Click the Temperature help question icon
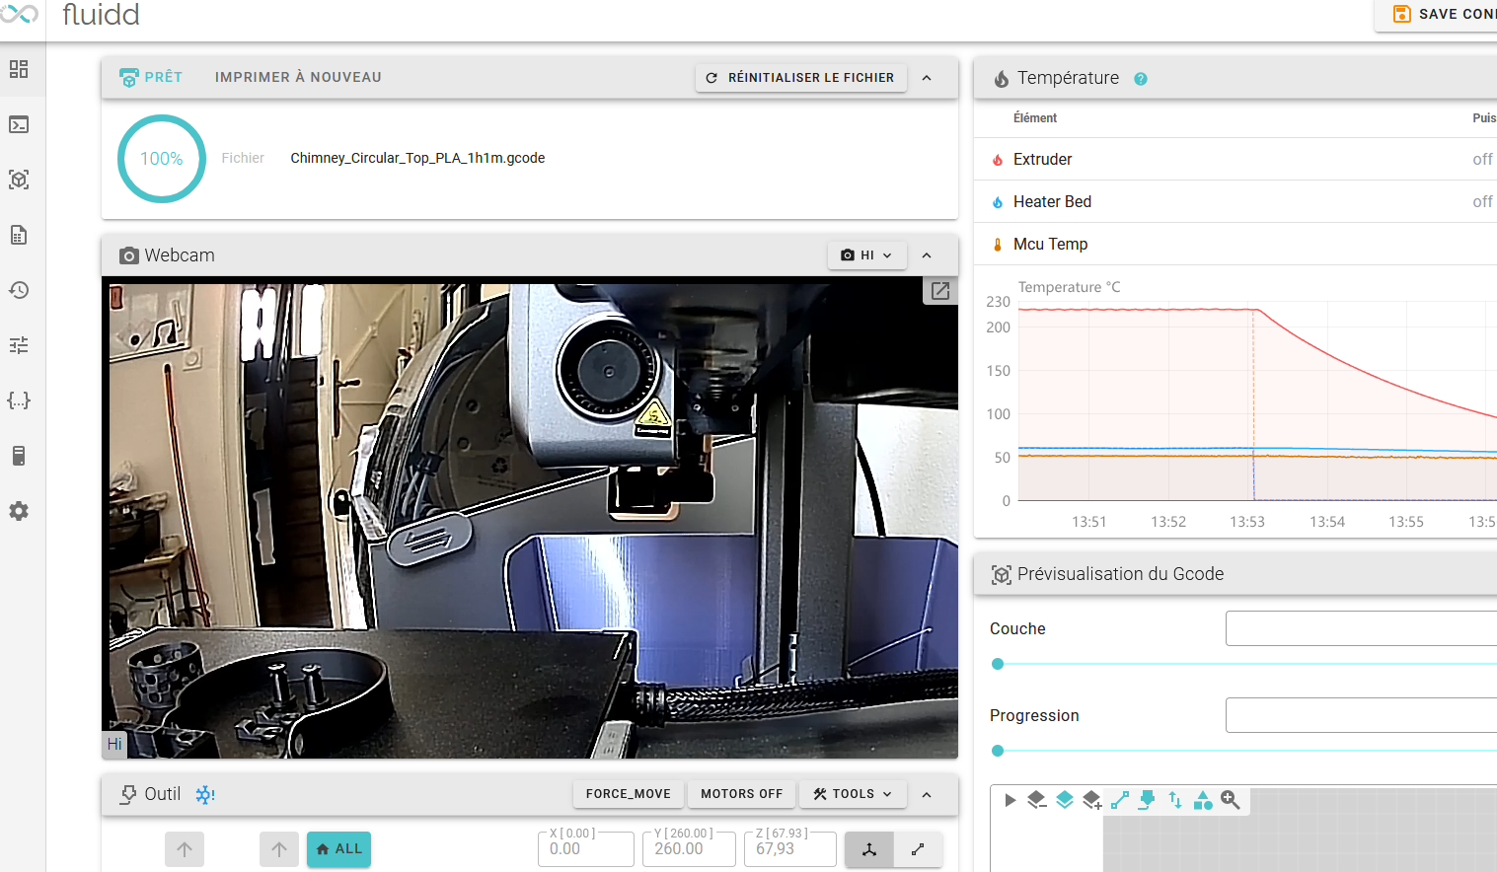 coord(1141,79)
